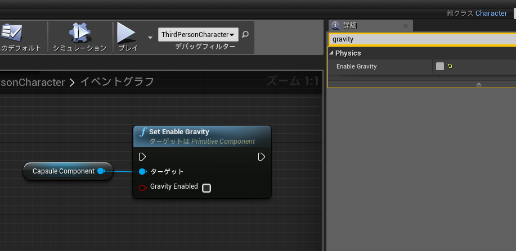
Task: Toggle the Gravity Enabled checkbox on the node
Action: [207, 188]
